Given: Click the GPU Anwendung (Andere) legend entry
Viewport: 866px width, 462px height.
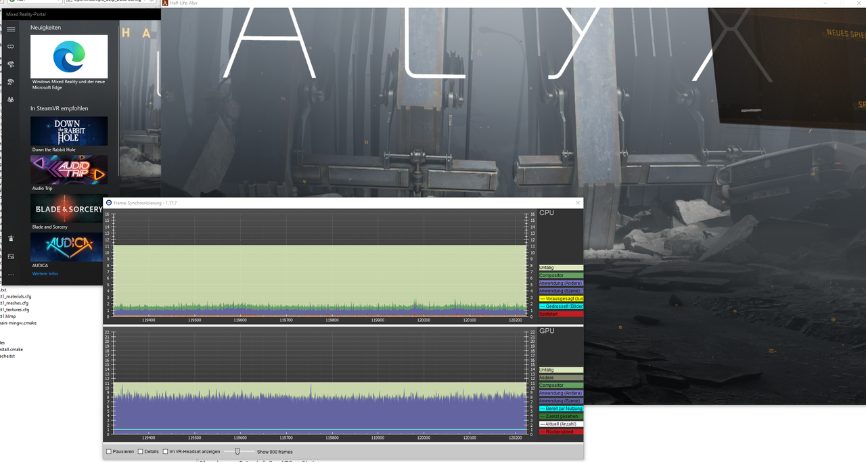Looking at the screenshot, I should [561, 393].
